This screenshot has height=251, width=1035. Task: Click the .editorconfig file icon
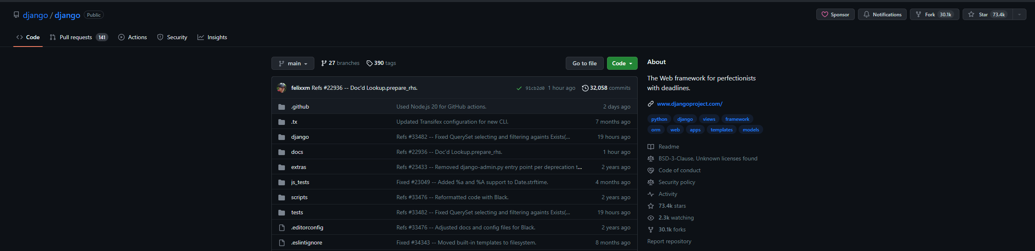282,228
